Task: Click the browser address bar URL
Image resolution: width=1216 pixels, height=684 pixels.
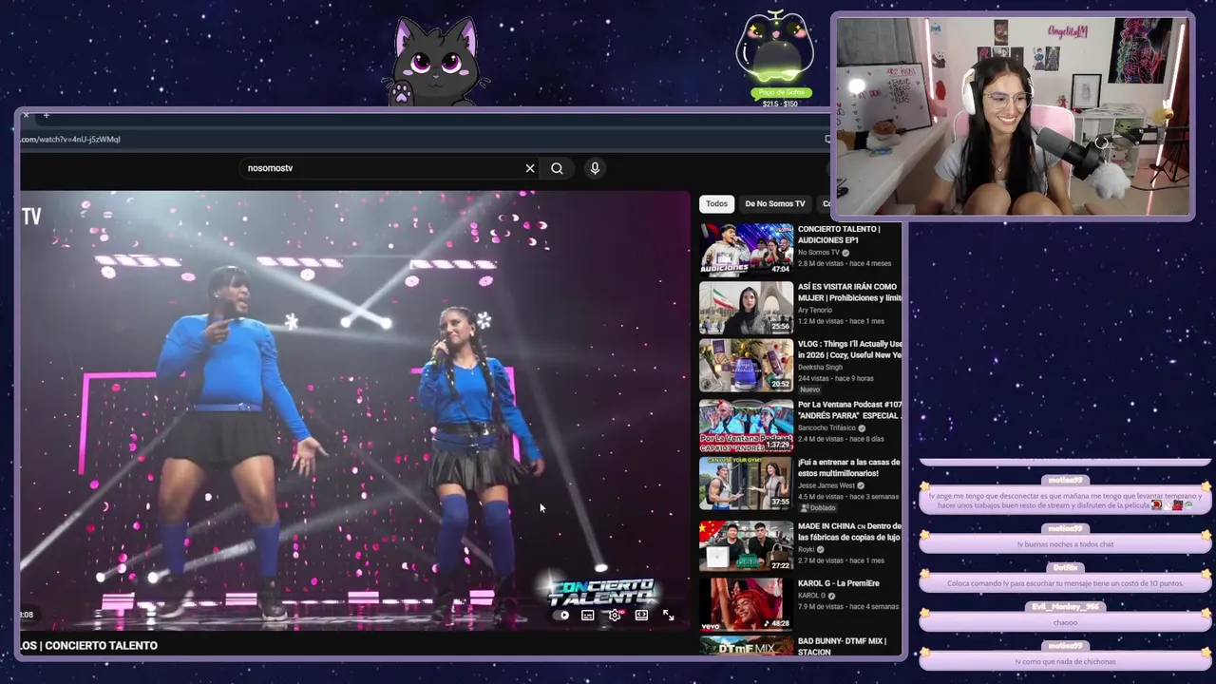Action: pos(71,140)
